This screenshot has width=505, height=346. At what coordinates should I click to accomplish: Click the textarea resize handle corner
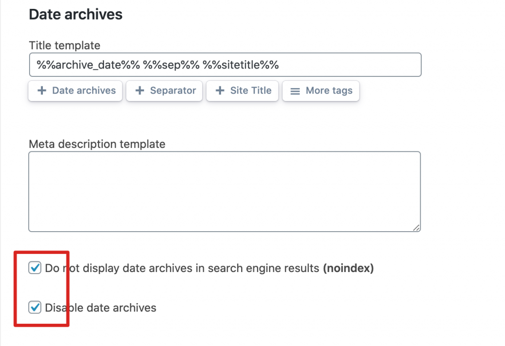(x=417, y=228)
